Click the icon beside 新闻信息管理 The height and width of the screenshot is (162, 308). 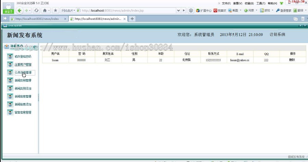coord(10,96)
